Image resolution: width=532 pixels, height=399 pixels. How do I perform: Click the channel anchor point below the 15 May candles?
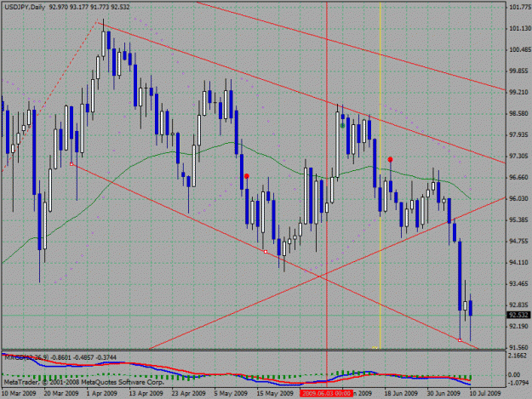(x=266, y=252)
